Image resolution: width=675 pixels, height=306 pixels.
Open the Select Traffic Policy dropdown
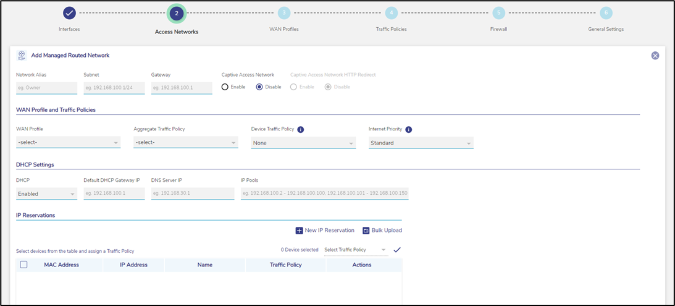click(356, 250)
